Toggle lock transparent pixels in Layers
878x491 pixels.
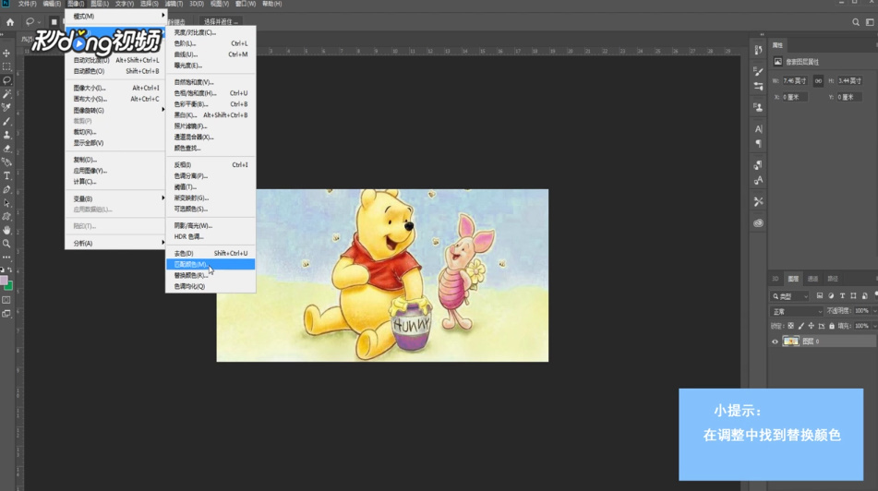(x=790, y=326)
